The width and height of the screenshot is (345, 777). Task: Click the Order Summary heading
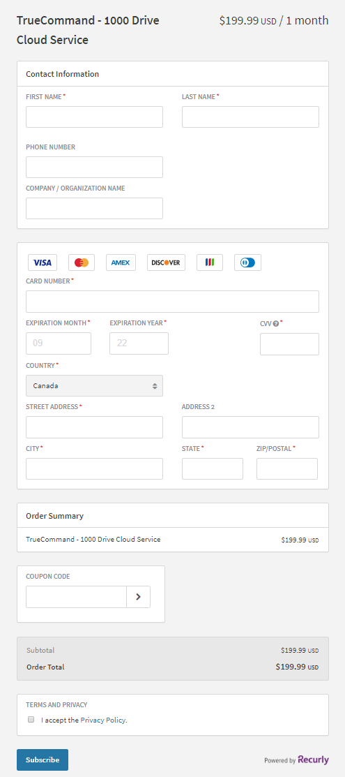[54, 516]
